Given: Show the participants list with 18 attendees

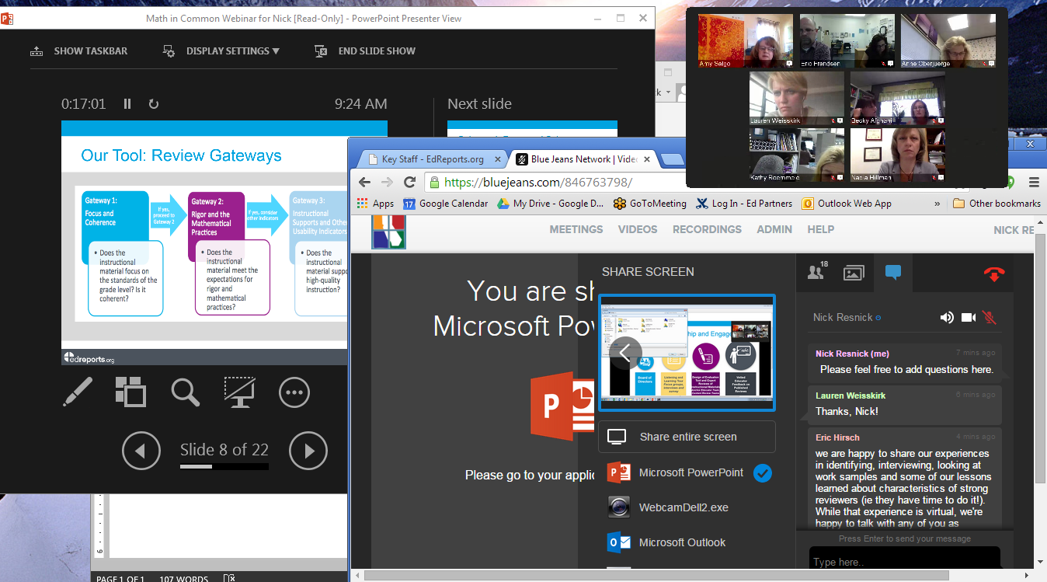Looking at the screenshot, I should click(817, 272).
